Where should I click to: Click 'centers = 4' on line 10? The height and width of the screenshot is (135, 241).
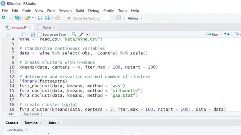click(66, 67)
